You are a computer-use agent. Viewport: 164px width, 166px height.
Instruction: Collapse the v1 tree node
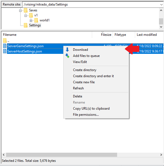coord(26,16)
